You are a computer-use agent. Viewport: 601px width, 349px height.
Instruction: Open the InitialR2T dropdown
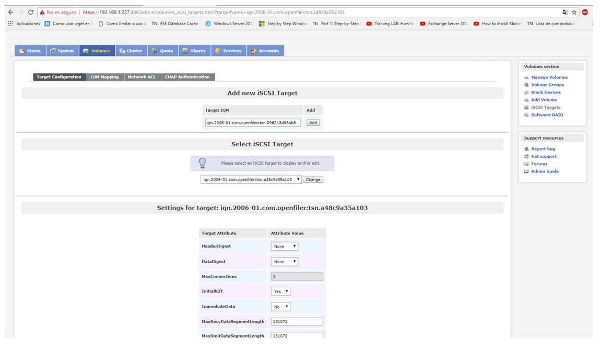(280, 292)
